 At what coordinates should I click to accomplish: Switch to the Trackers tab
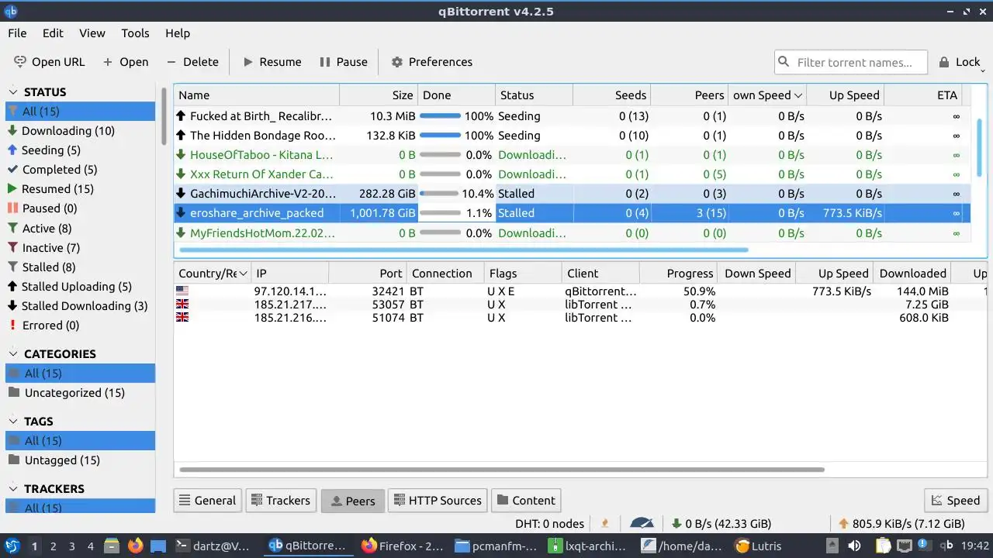pos(281,501)
